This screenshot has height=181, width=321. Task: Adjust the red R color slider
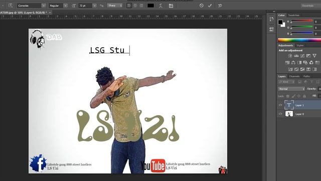pyautogui.click(x=302, y=21)
